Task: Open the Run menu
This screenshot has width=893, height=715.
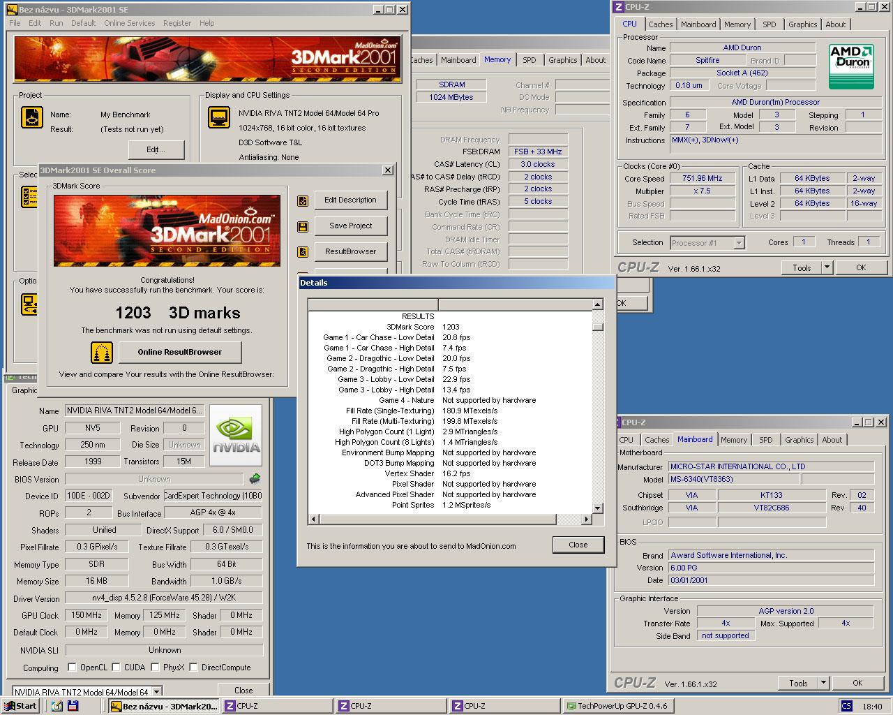Action: click(57, 23)
